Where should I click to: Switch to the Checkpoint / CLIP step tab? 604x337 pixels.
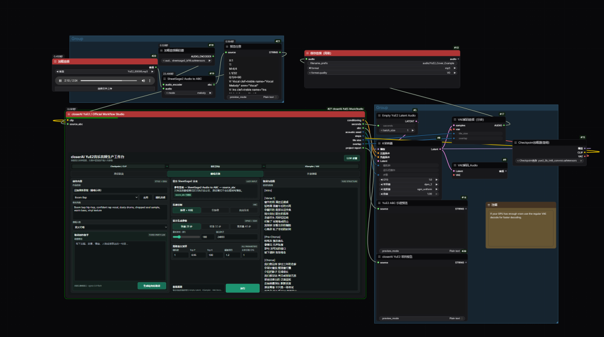pos(118,167)
